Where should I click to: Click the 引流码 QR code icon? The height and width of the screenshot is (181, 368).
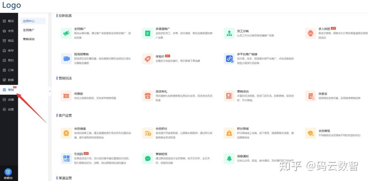pyautogui.click(x=66, y=158)
